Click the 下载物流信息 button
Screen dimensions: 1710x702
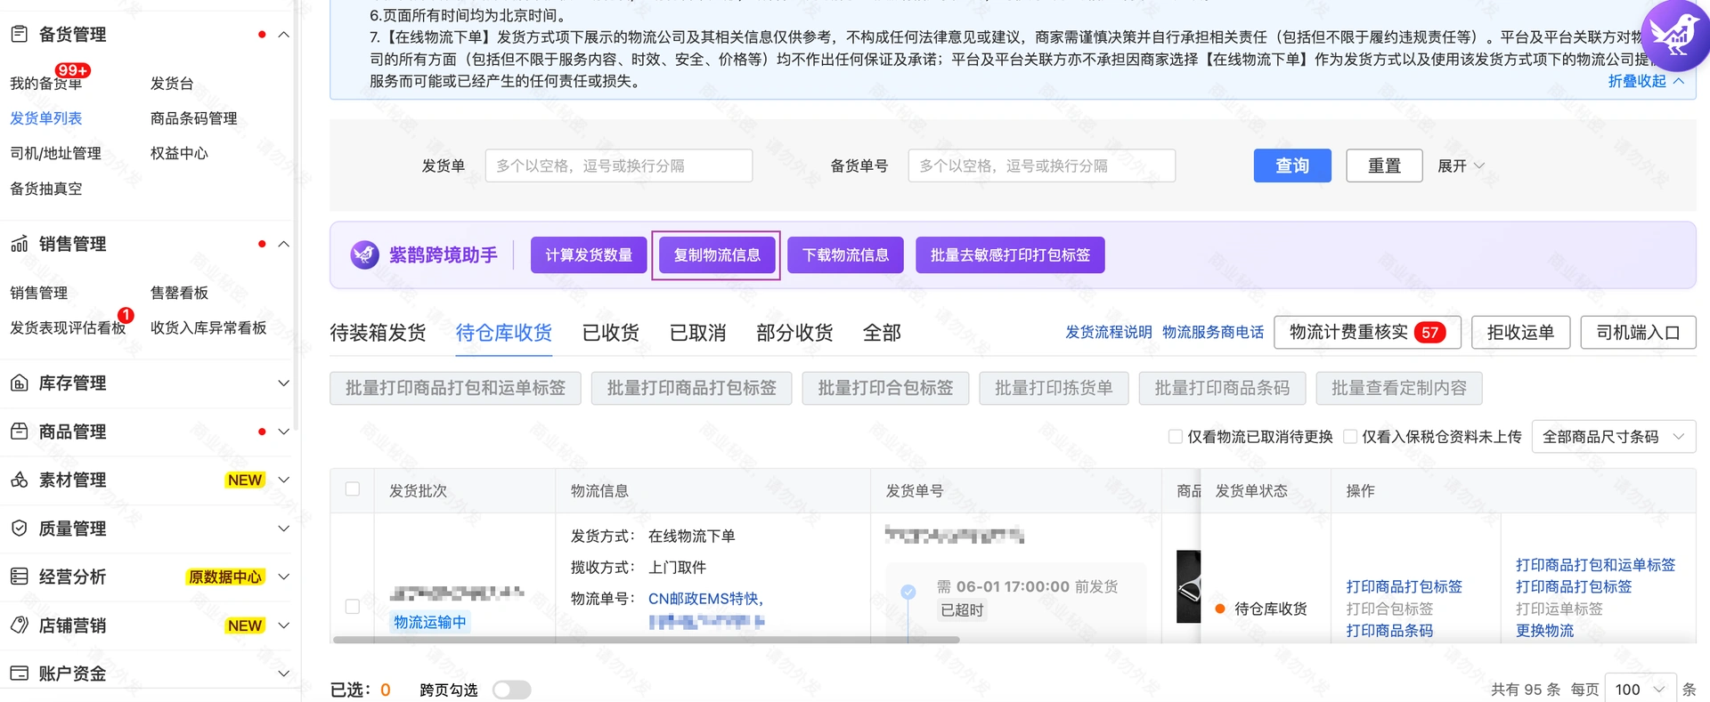point(845,255)
